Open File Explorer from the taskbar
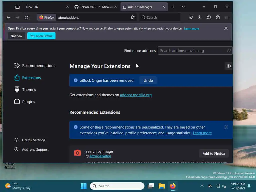The height and width of the screenshot is (192, 256). [x=162, y=186]
